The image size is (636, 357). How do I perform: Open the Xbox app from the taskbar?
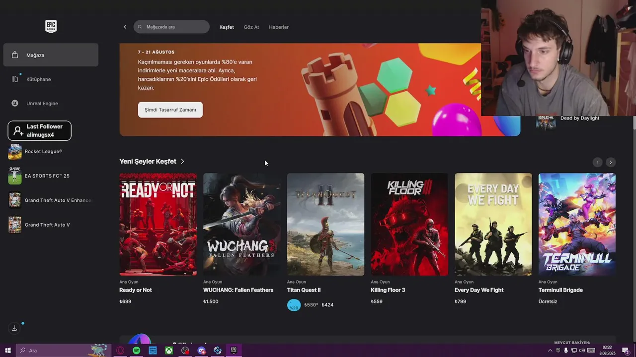[169, 351]
